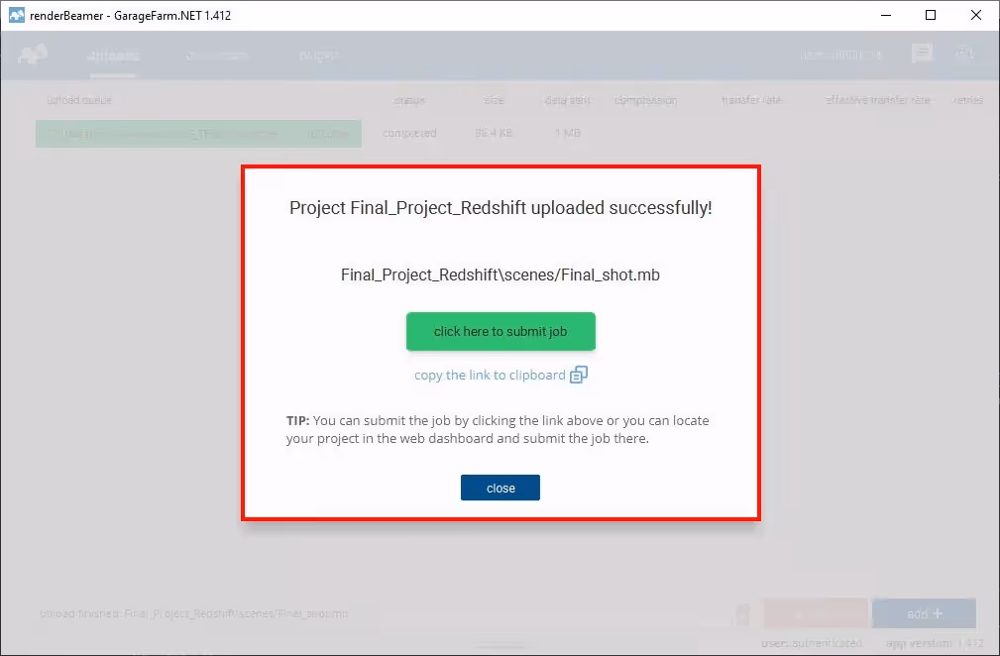This screenshot has height=656, width=1000.
Task: Click the "app version" status bar text
Action: [935, 643]
